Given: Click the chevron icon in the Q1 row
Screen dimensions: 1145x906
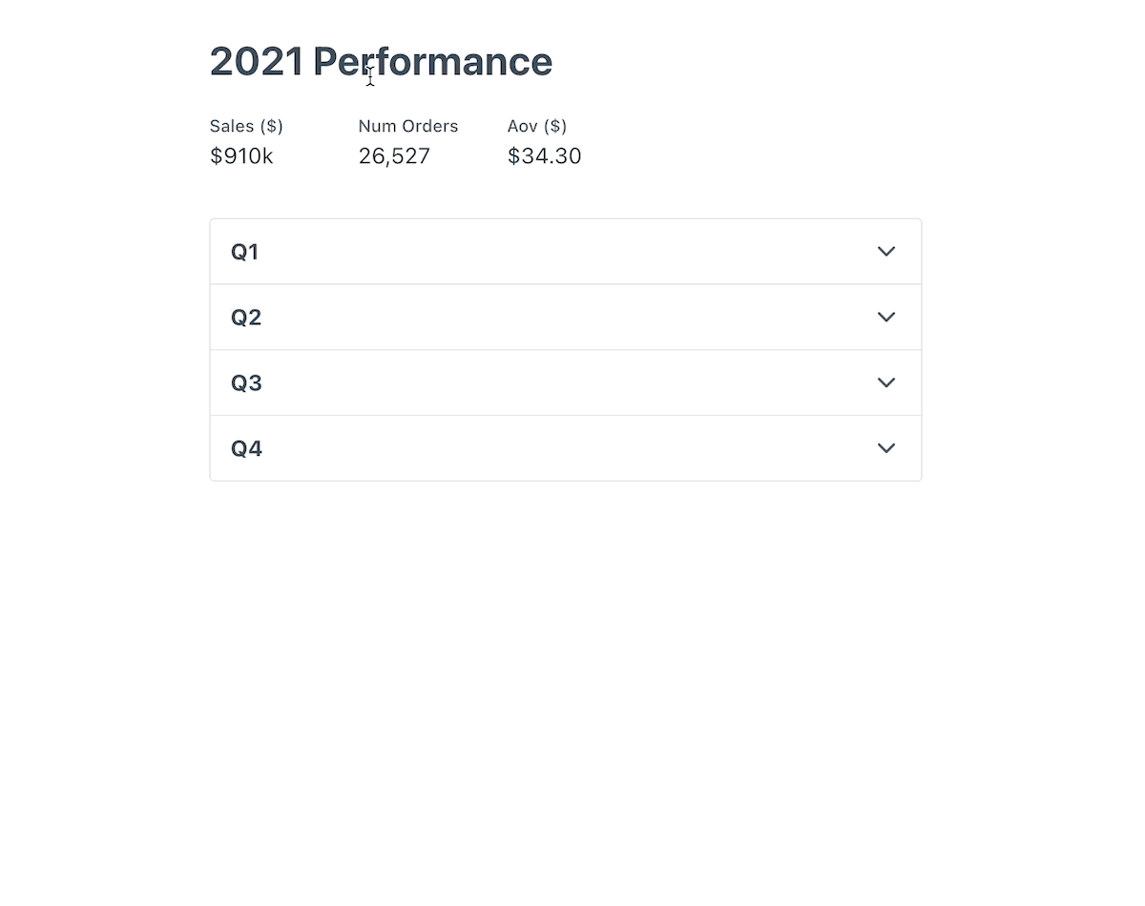Looking at the screenshot, I should pyautogui.click(x=886, y=252).
